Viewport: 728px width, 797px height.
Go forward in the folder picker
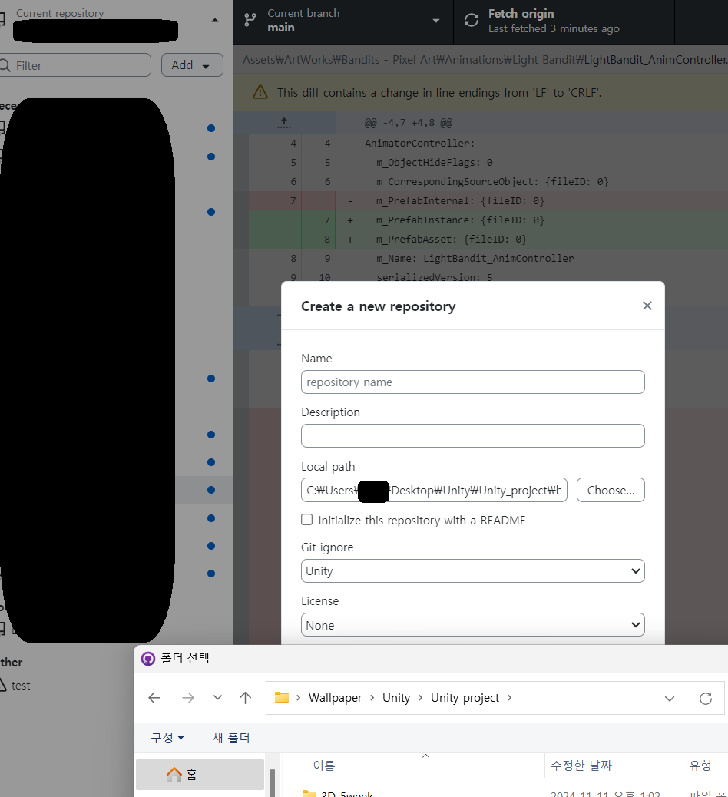click(x=188, y=698)
